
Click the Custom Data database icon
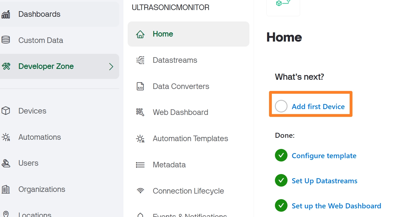coord(6,40)
